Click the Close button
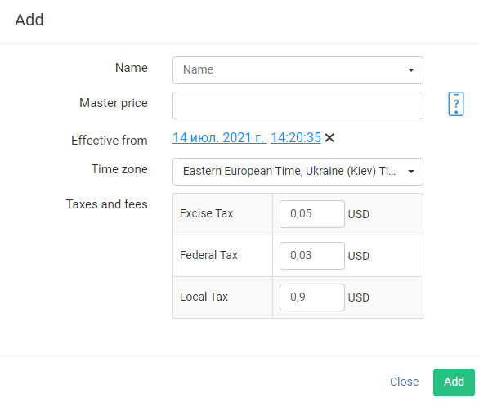The height and width of the screenshot is (416, 479). coord(404,382)
